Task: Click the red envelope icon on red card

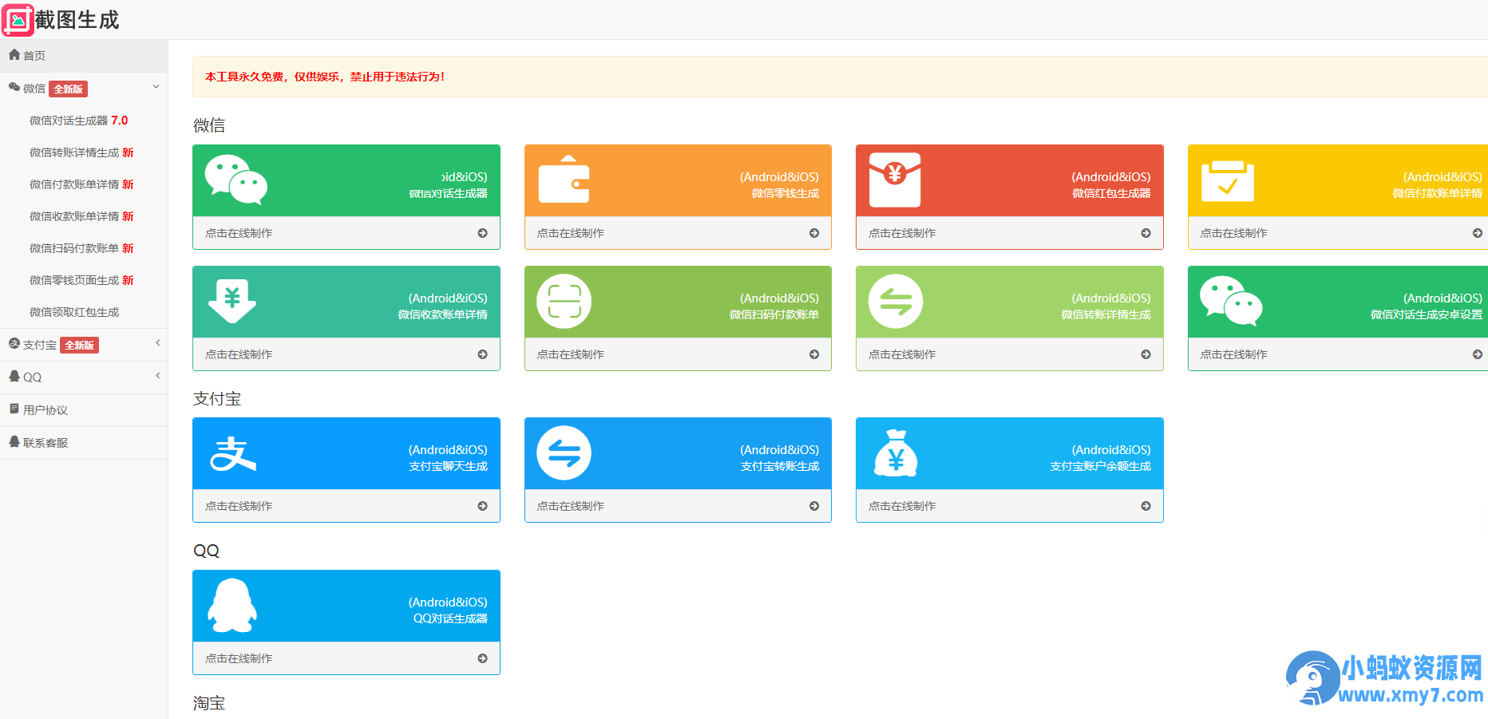Action: [895, 180]
